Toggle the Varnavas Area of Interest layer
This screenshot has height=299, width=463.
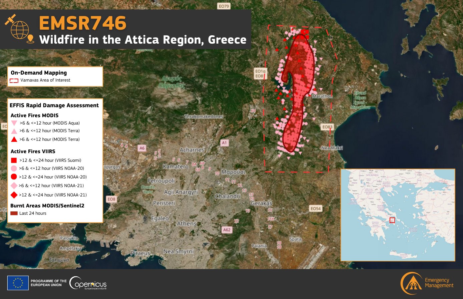13,80
